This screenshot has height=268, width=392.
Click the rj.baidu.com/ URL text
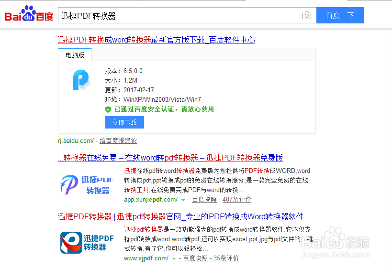76,141
